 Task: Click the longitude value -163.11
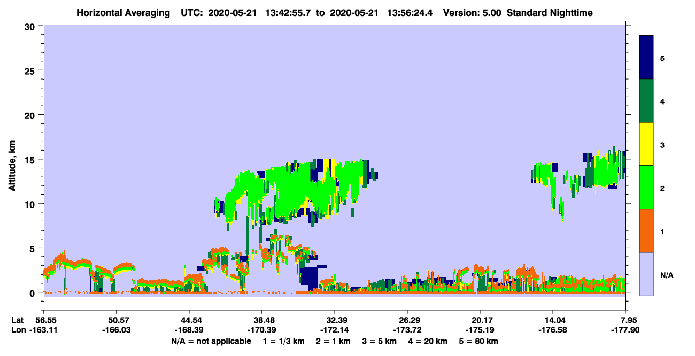pos(43,330)
